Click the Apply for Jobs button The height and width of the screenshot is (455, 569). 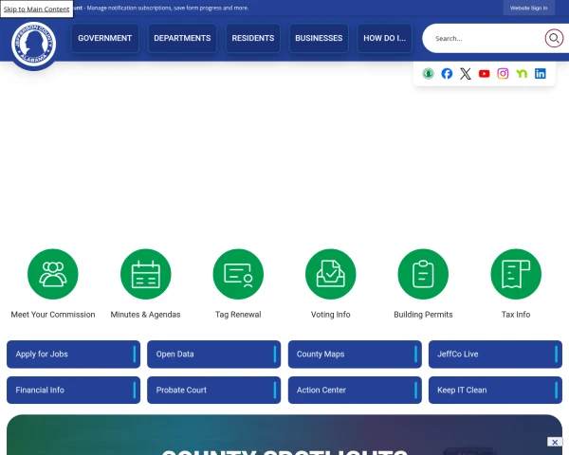pos(73,355)
